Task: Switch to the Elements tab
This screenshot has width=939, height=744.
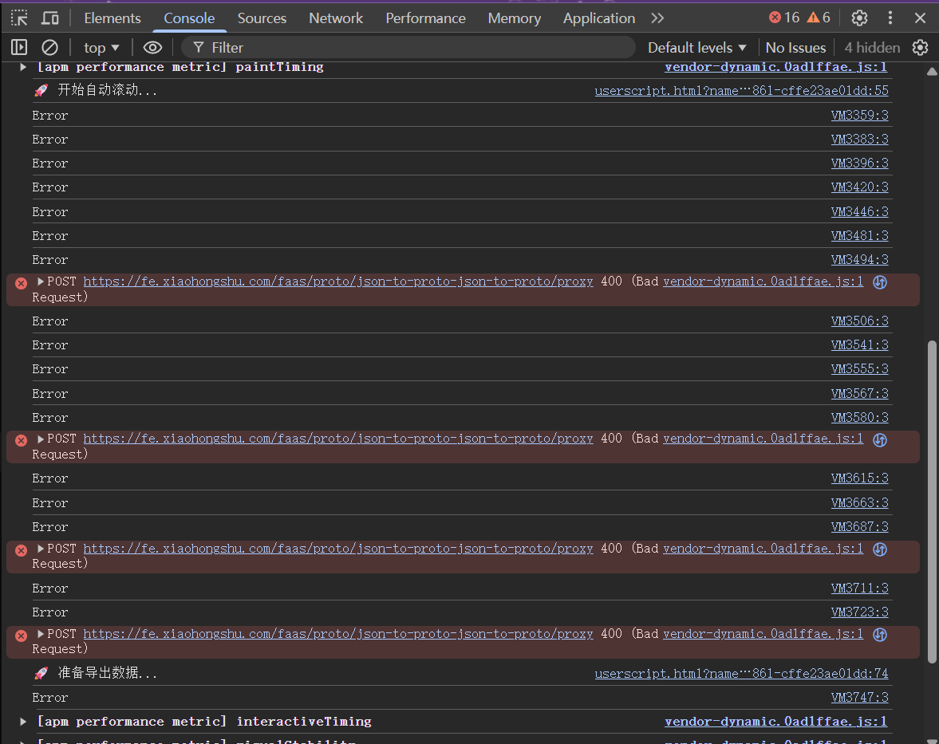Action: click(112, 18)
